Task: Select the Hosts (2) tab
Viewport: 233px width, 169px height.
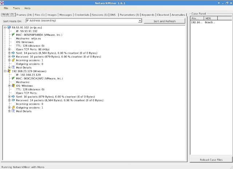Action: [8, 15]
